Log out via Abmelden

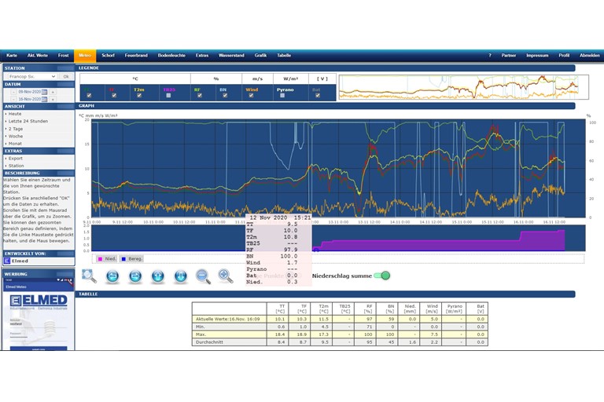tap(590, 56)
